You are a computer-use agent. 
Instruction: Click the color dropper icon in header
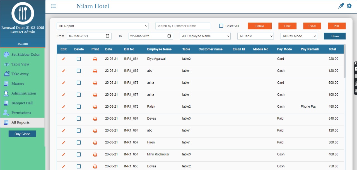[341, 6]
